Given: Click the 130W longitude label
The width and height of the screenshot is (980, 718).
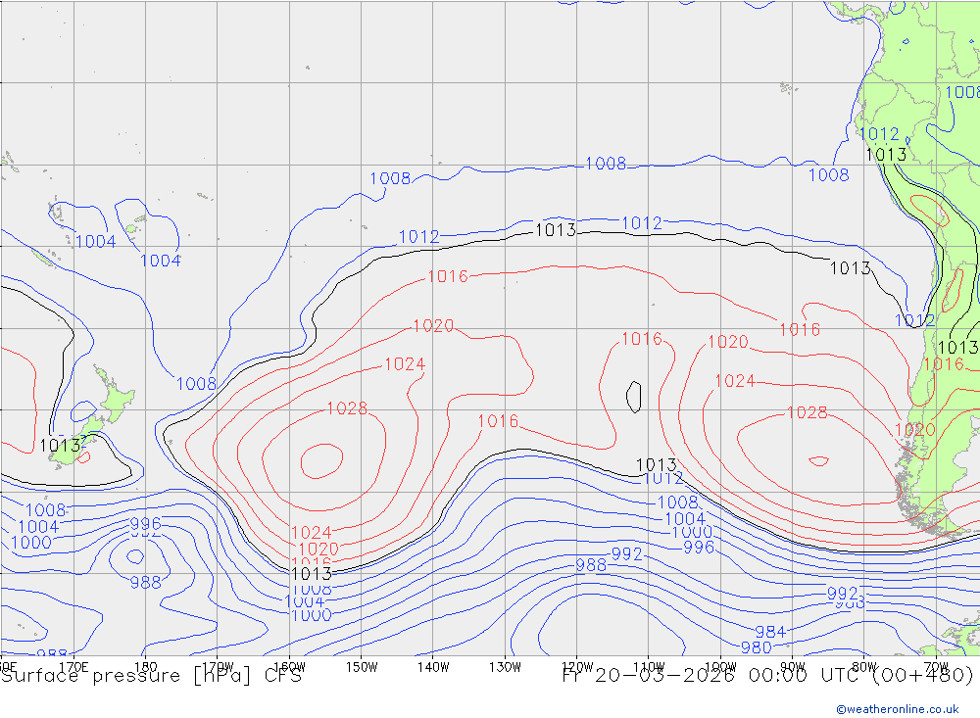Looking at the screenshot, I should (505, 667).
